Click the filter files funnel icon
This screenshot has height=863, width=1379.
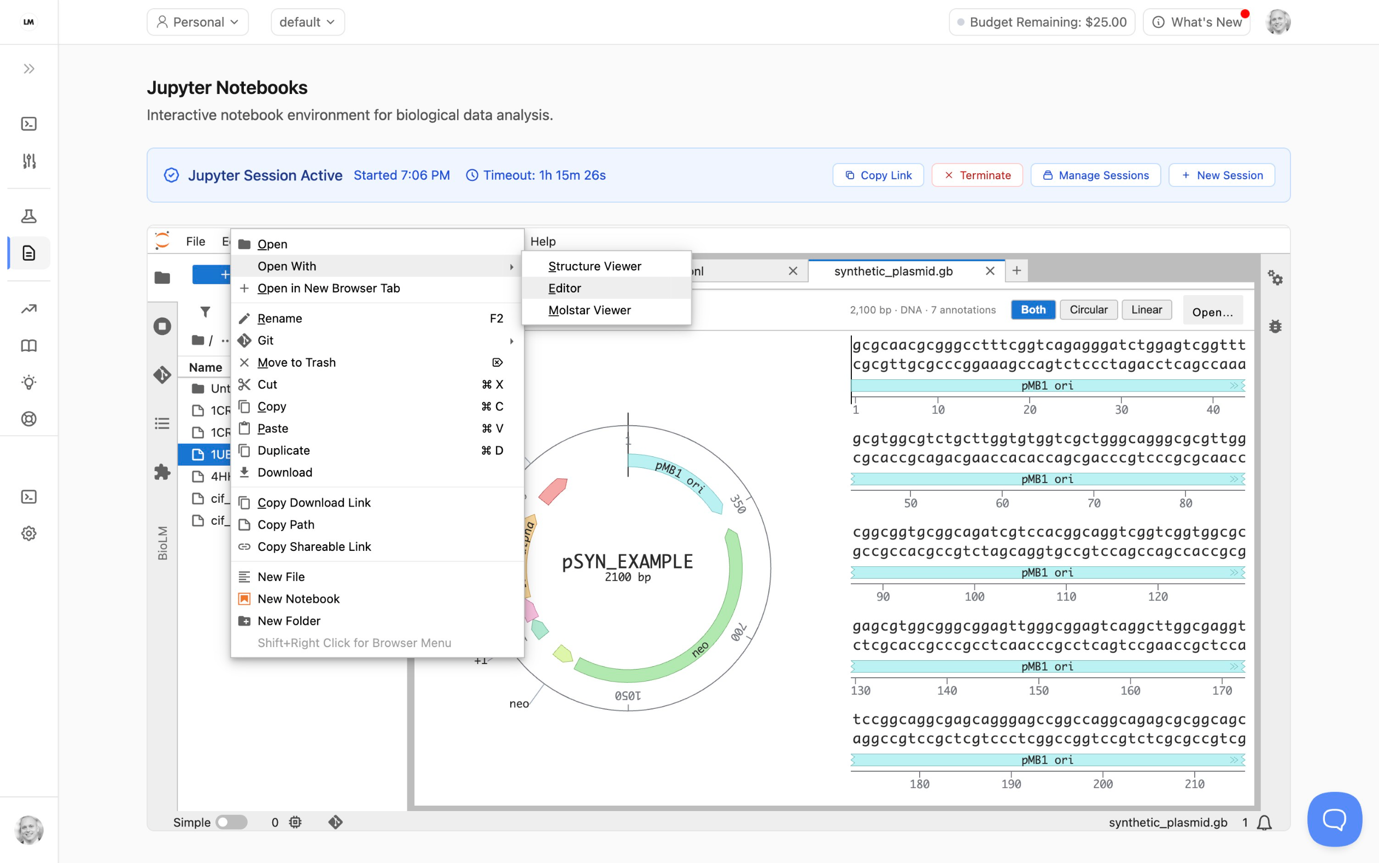point(205,312)
